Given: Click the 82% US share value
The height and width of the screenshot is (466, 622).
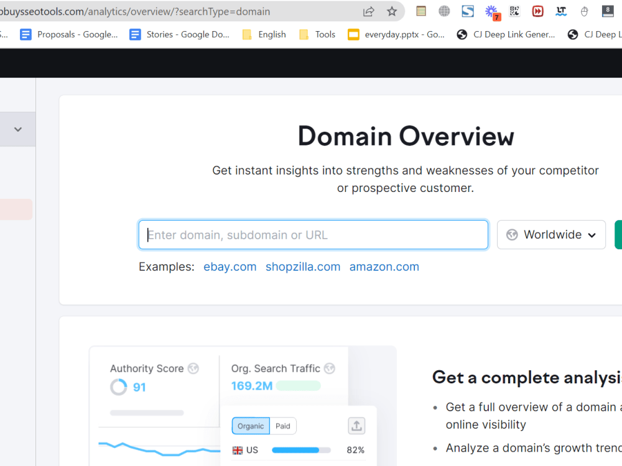Looking at the screenshot, I should [355, 450].
